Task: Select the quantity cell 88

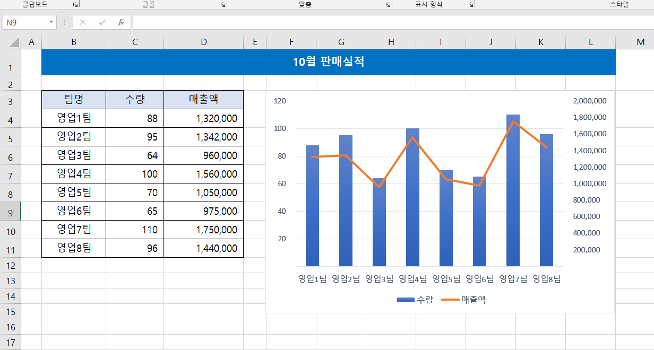Action: 135,118
